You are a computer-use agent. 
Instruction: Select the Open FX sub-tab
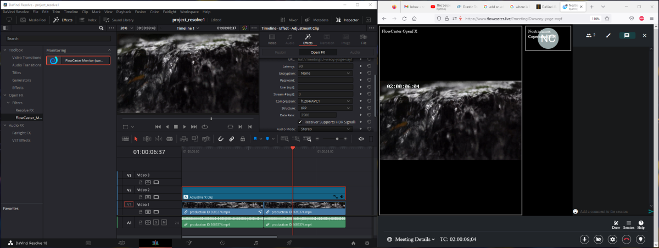click(x=319, y=52)
